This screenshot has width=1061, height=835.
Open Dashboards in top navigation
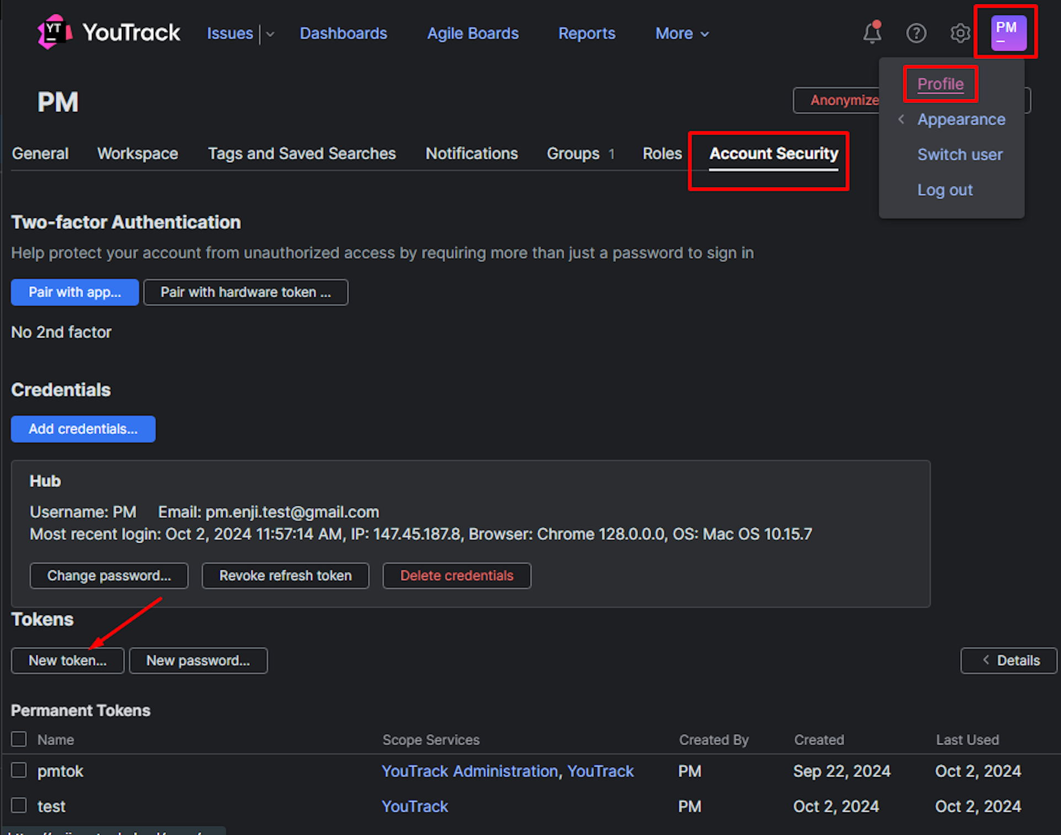(x=343, y=33)
